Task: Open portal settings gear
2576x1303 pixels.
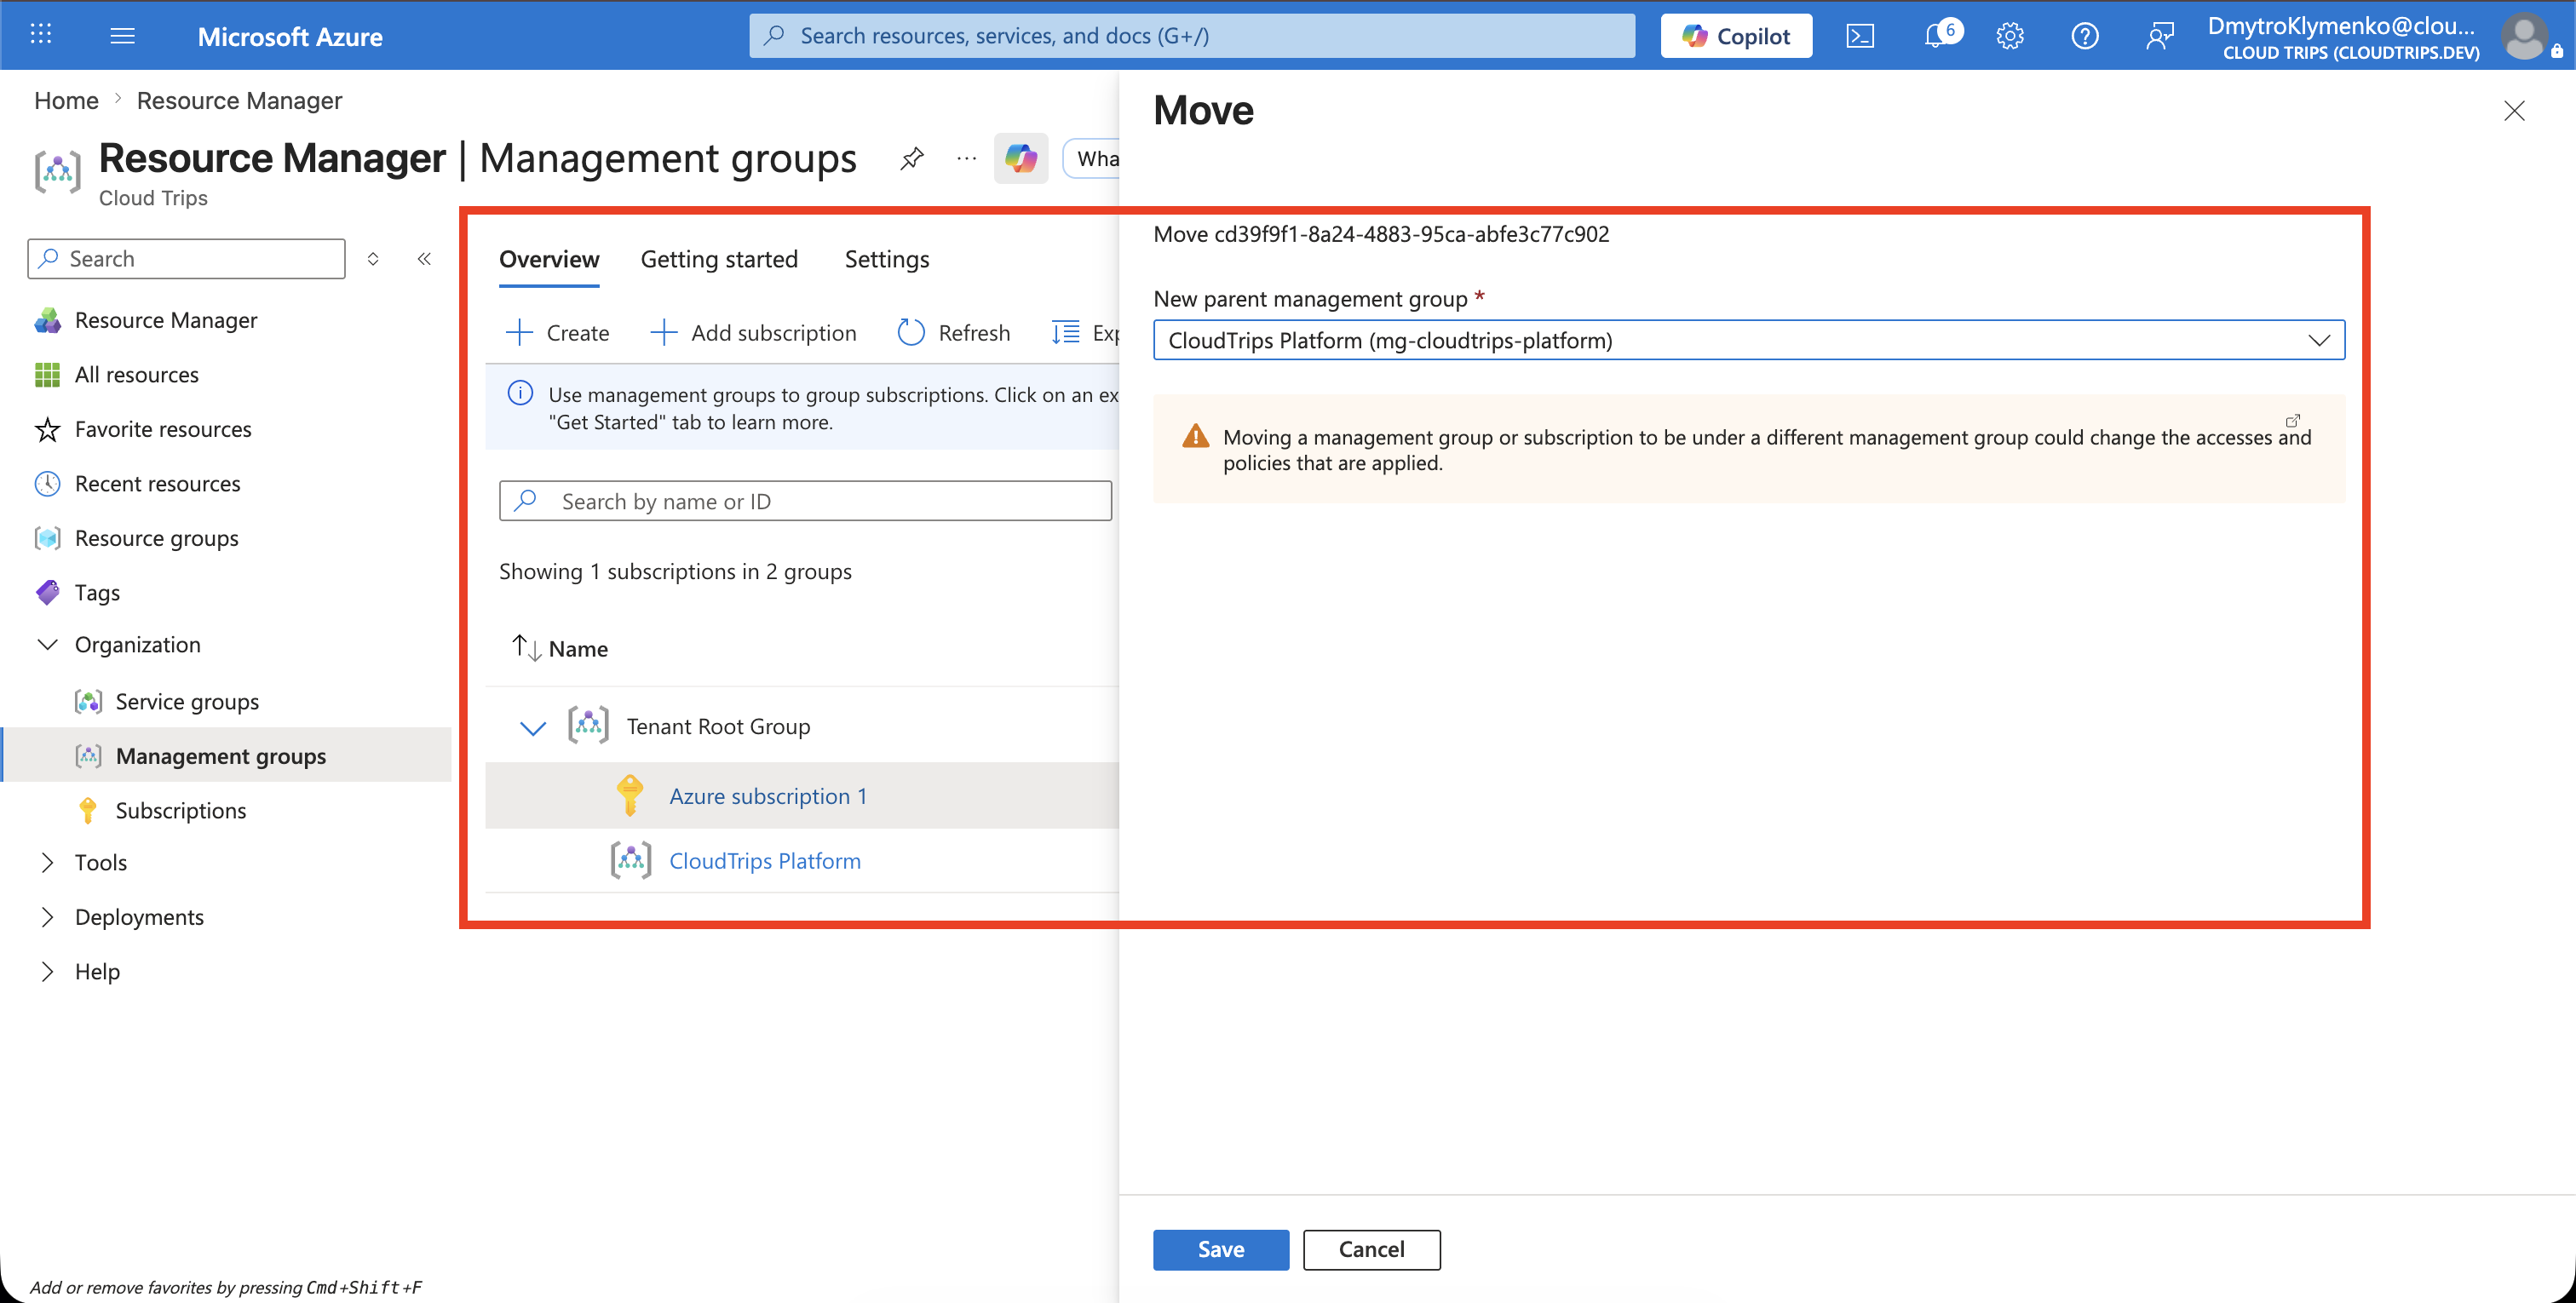Action: click(x=2010, y=36)
